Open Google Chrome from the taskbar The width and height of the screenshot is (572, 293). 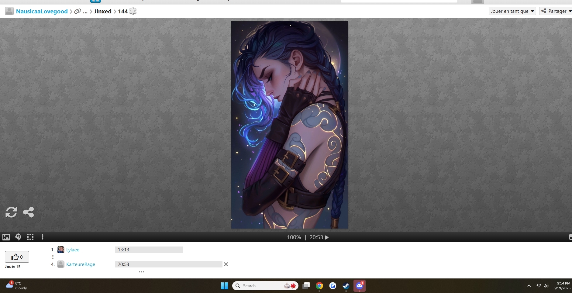[x=319, y=286]
